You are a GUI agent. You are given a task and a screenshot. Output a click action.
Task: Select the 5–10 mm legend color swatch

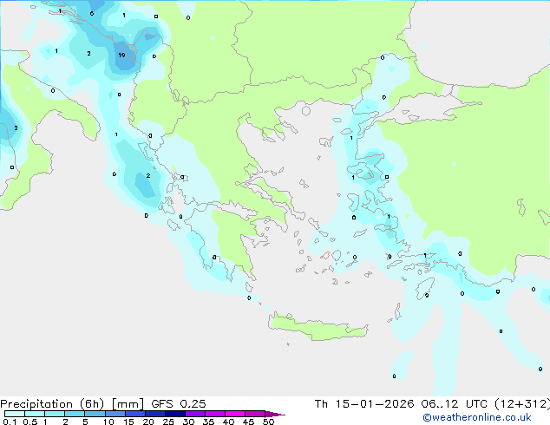click(x=95, y=414)
